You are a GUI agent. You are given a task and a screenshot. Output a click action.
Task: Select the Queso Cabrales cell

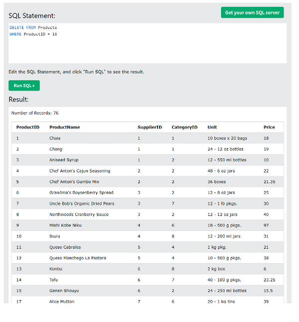[65, 247]
